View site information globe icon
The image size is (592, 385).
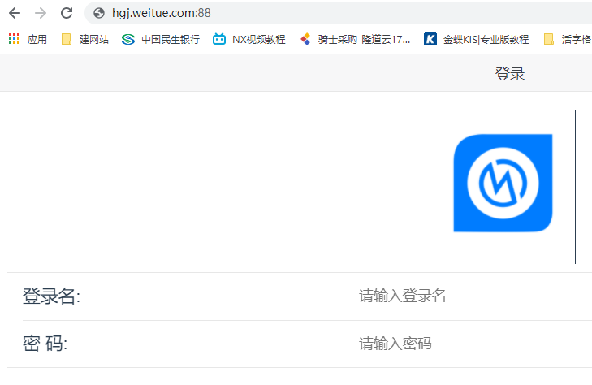[x=99, y=13]
